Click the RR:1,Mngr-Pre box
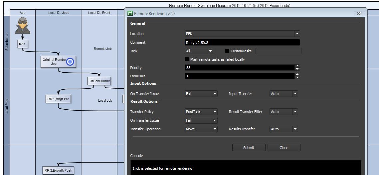 coord(58,99)
